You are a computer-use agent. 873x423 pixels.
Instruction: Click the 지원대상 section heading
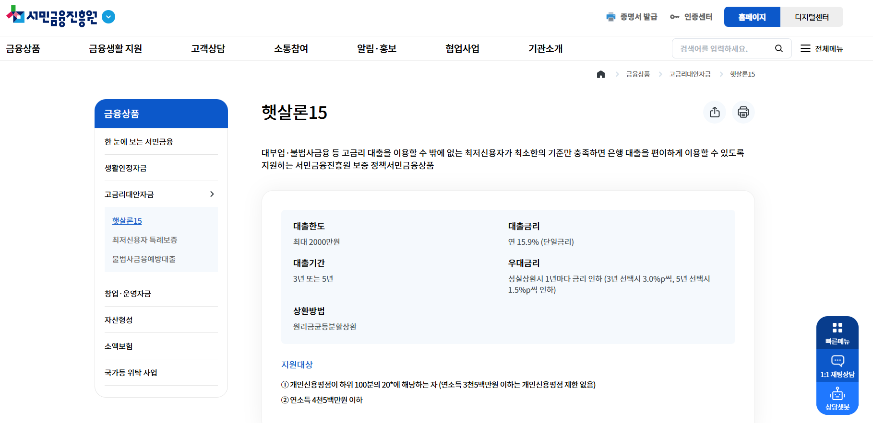297,365
